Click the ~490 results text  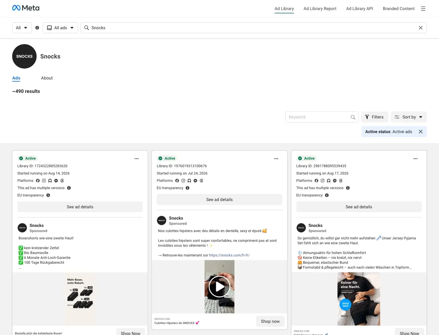26,91
